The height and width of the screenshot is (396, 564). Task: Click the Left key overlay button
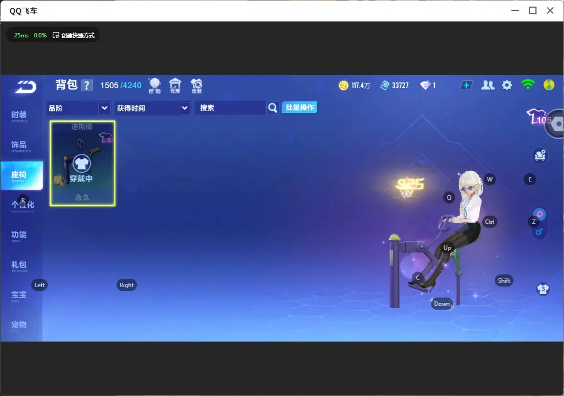[x=40, y=285]
